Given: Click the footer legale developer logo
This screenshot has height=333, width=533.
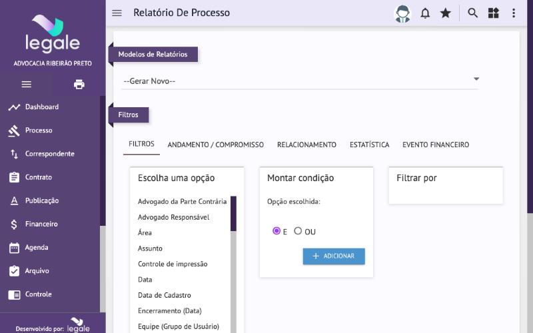Looking at the screenshot, I should [79, 324].
